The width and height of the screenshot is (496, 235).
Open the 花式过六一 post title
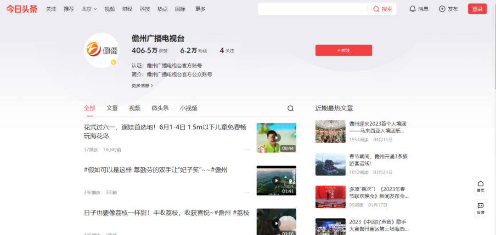click(x=165, y=132)
